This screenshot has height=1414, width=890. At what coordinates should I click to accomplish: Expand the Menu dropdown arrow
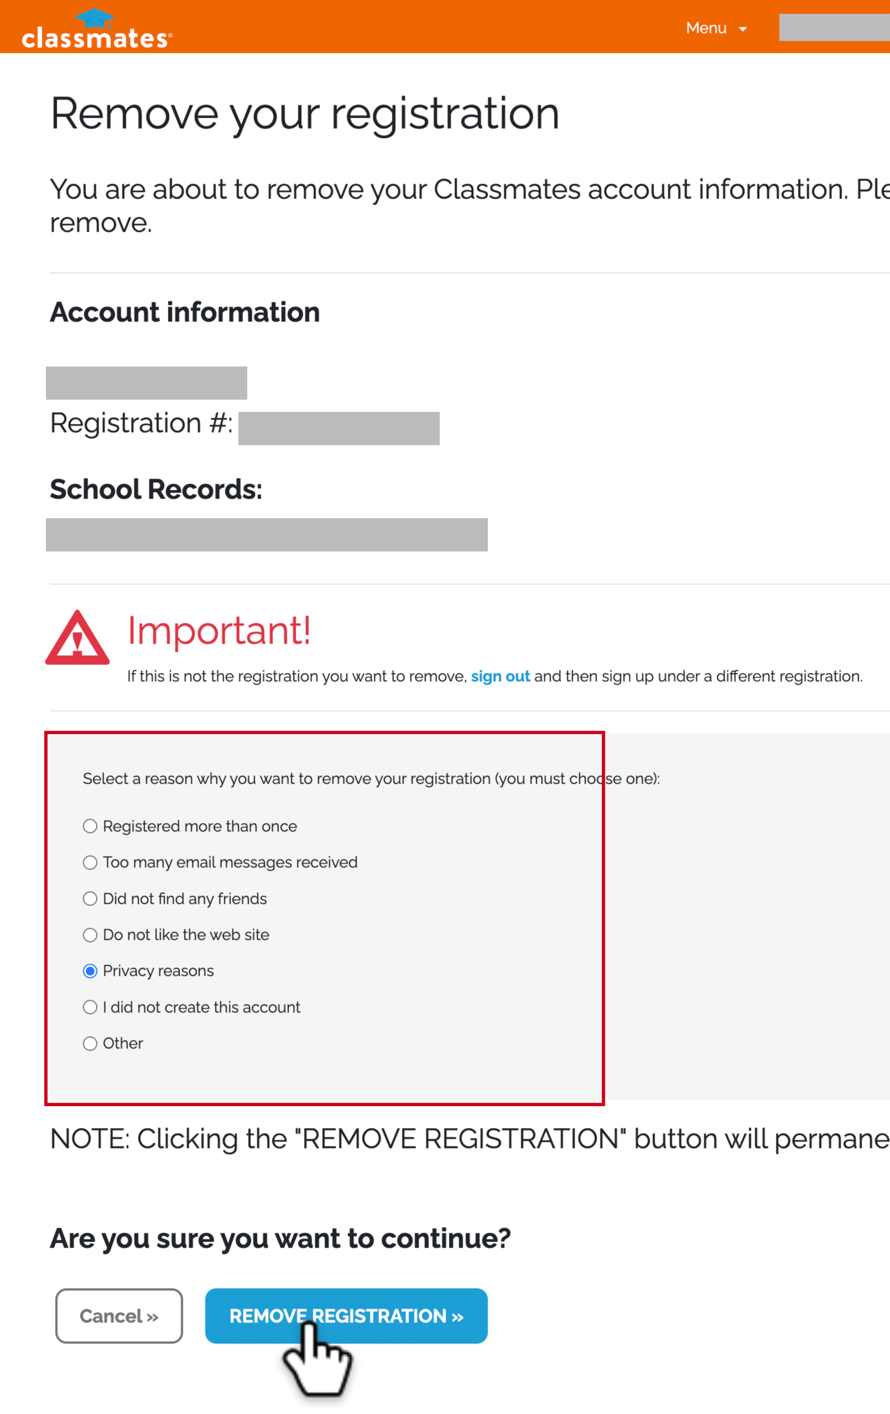point(743,29)
